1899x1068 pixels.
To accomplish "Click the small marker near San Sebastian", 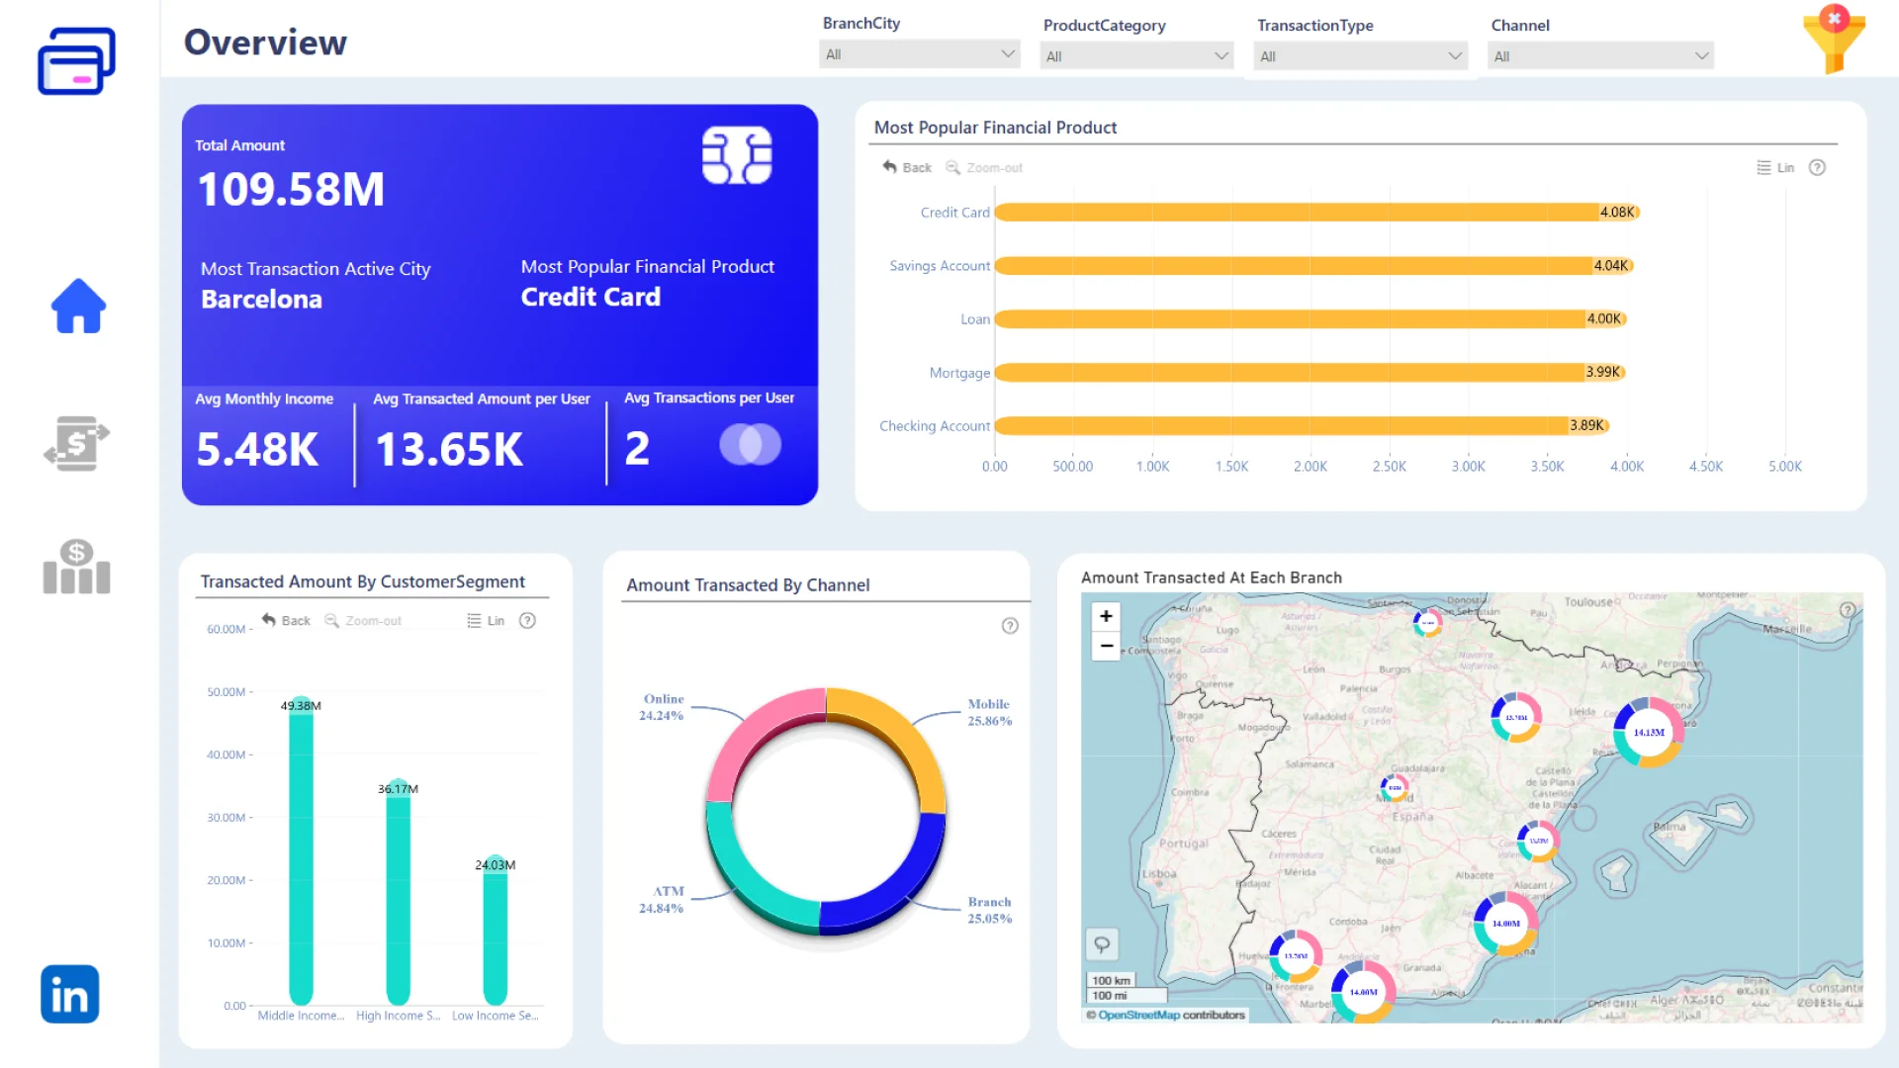I will (1427, 622).
